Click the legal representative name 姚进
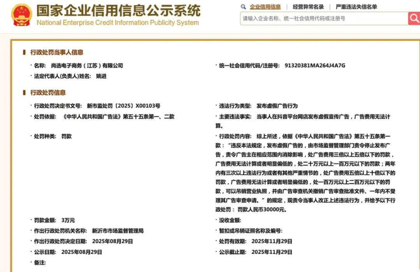This screenshot has height=272, width=420. 101,76
